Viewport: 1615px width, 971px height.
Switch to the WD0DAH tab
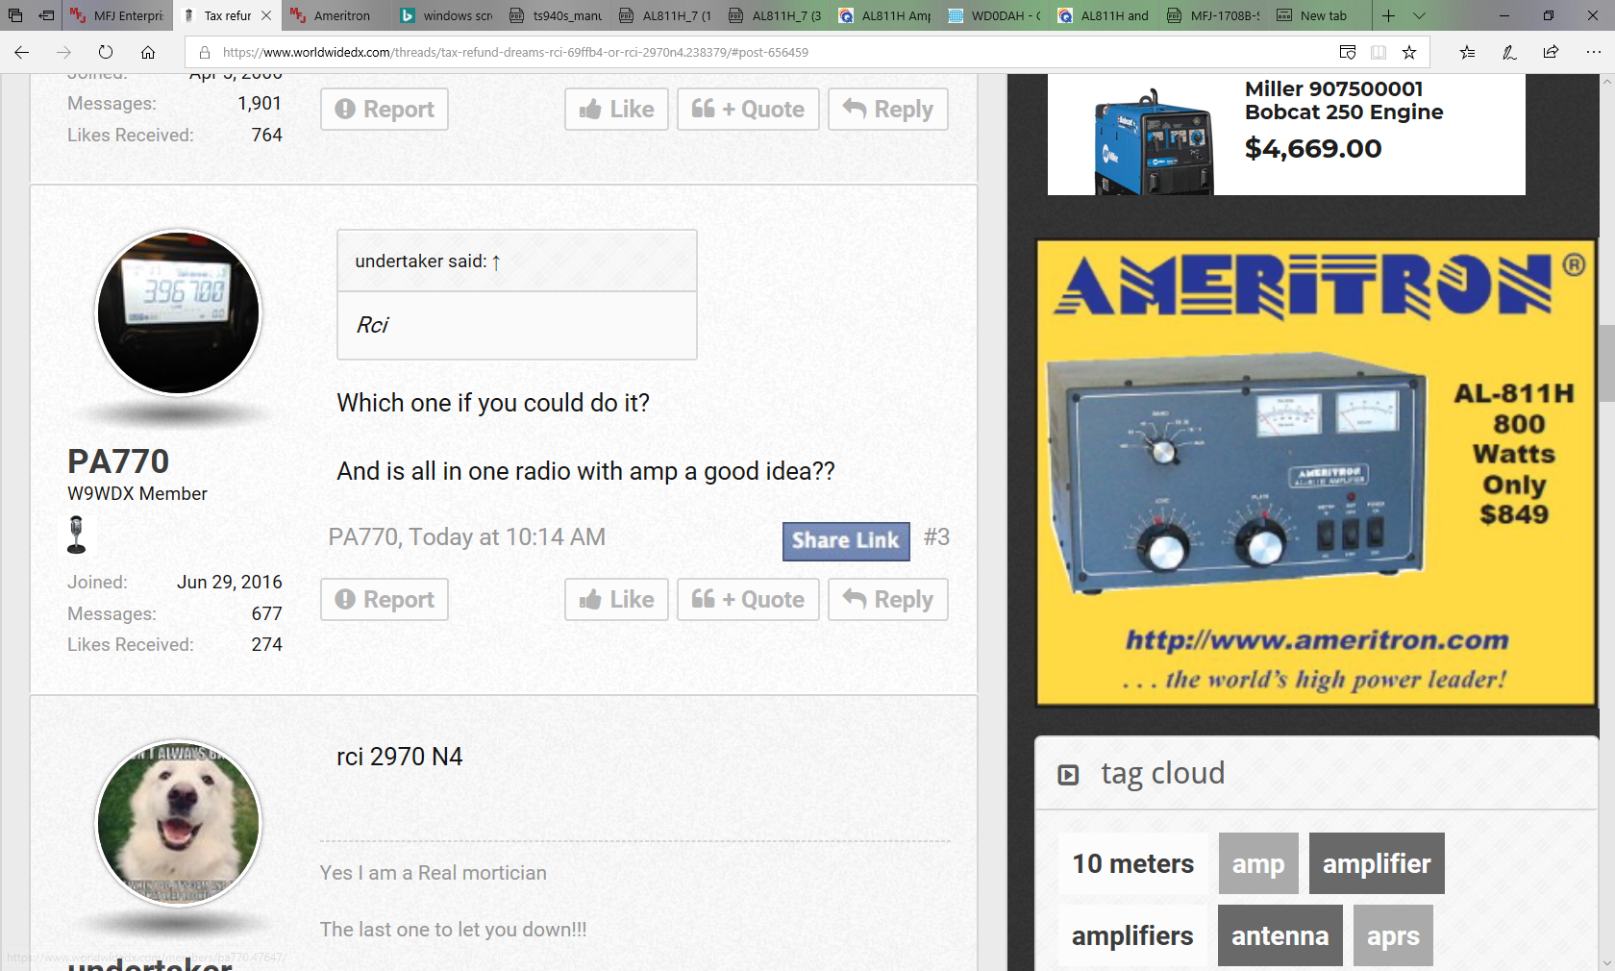pyautogui.click(x=995, y=15)
